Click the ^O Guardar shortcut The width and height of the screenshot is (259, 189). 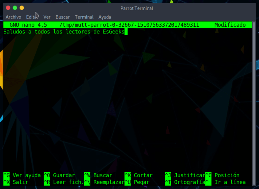[59, 175]
